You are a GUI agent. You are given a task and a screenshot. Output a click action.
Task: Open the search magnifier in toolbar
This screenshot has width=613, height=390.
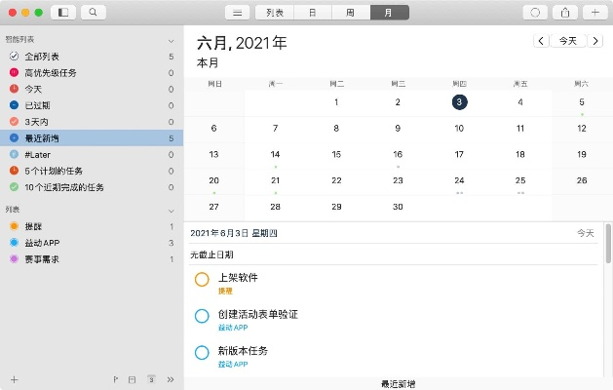(93, 13)
